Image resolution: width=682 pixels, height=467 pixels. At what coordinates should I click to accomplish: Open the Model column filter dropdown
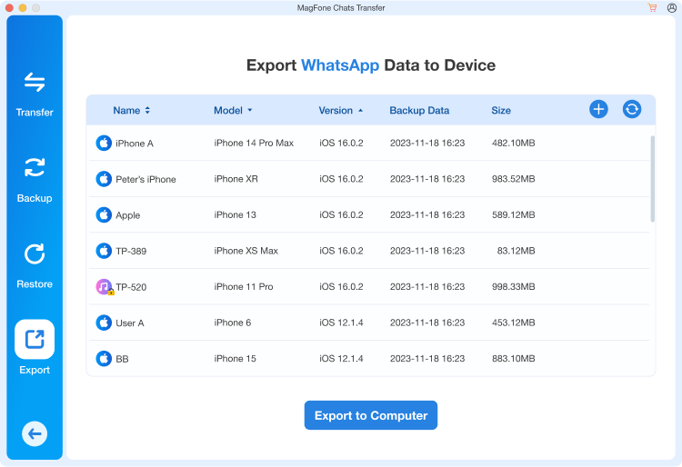(249, 111)
